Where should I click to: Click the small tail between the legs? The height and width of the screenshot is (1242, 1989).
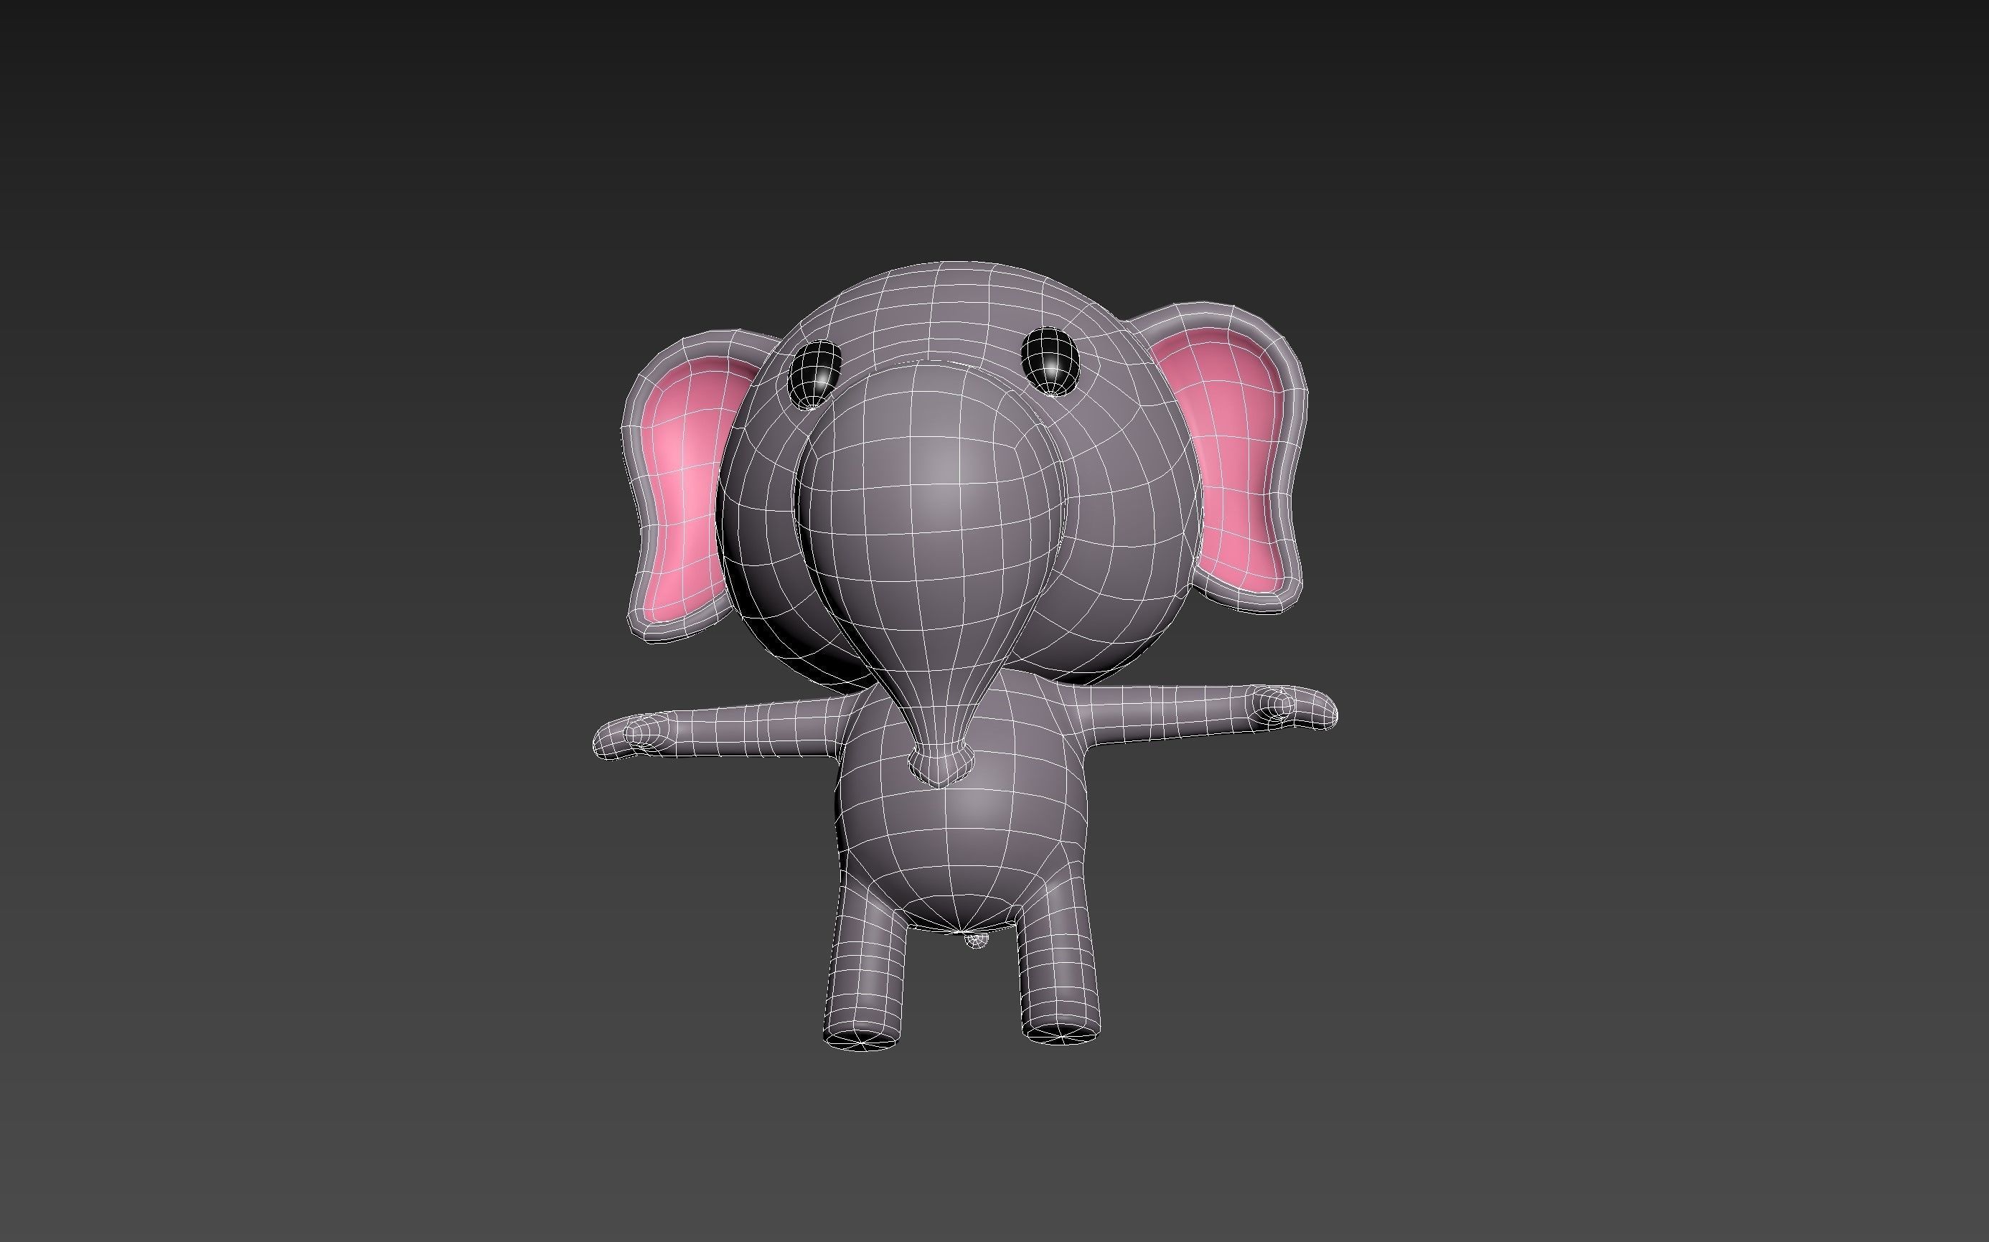coord(975,940)
